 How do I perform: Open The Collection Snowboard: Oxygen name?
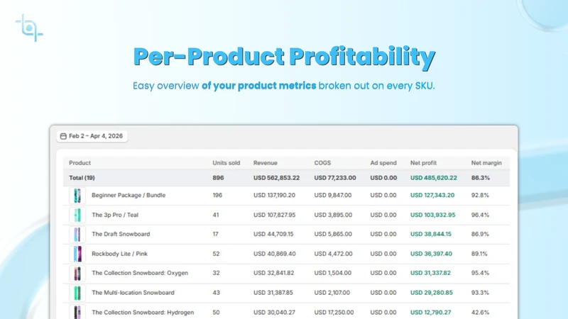point(140,273)
